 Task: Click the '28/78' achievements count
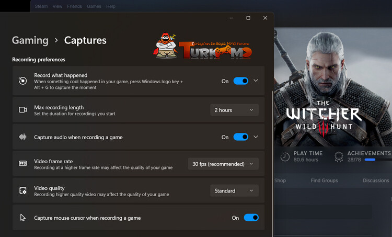[354, 160]
